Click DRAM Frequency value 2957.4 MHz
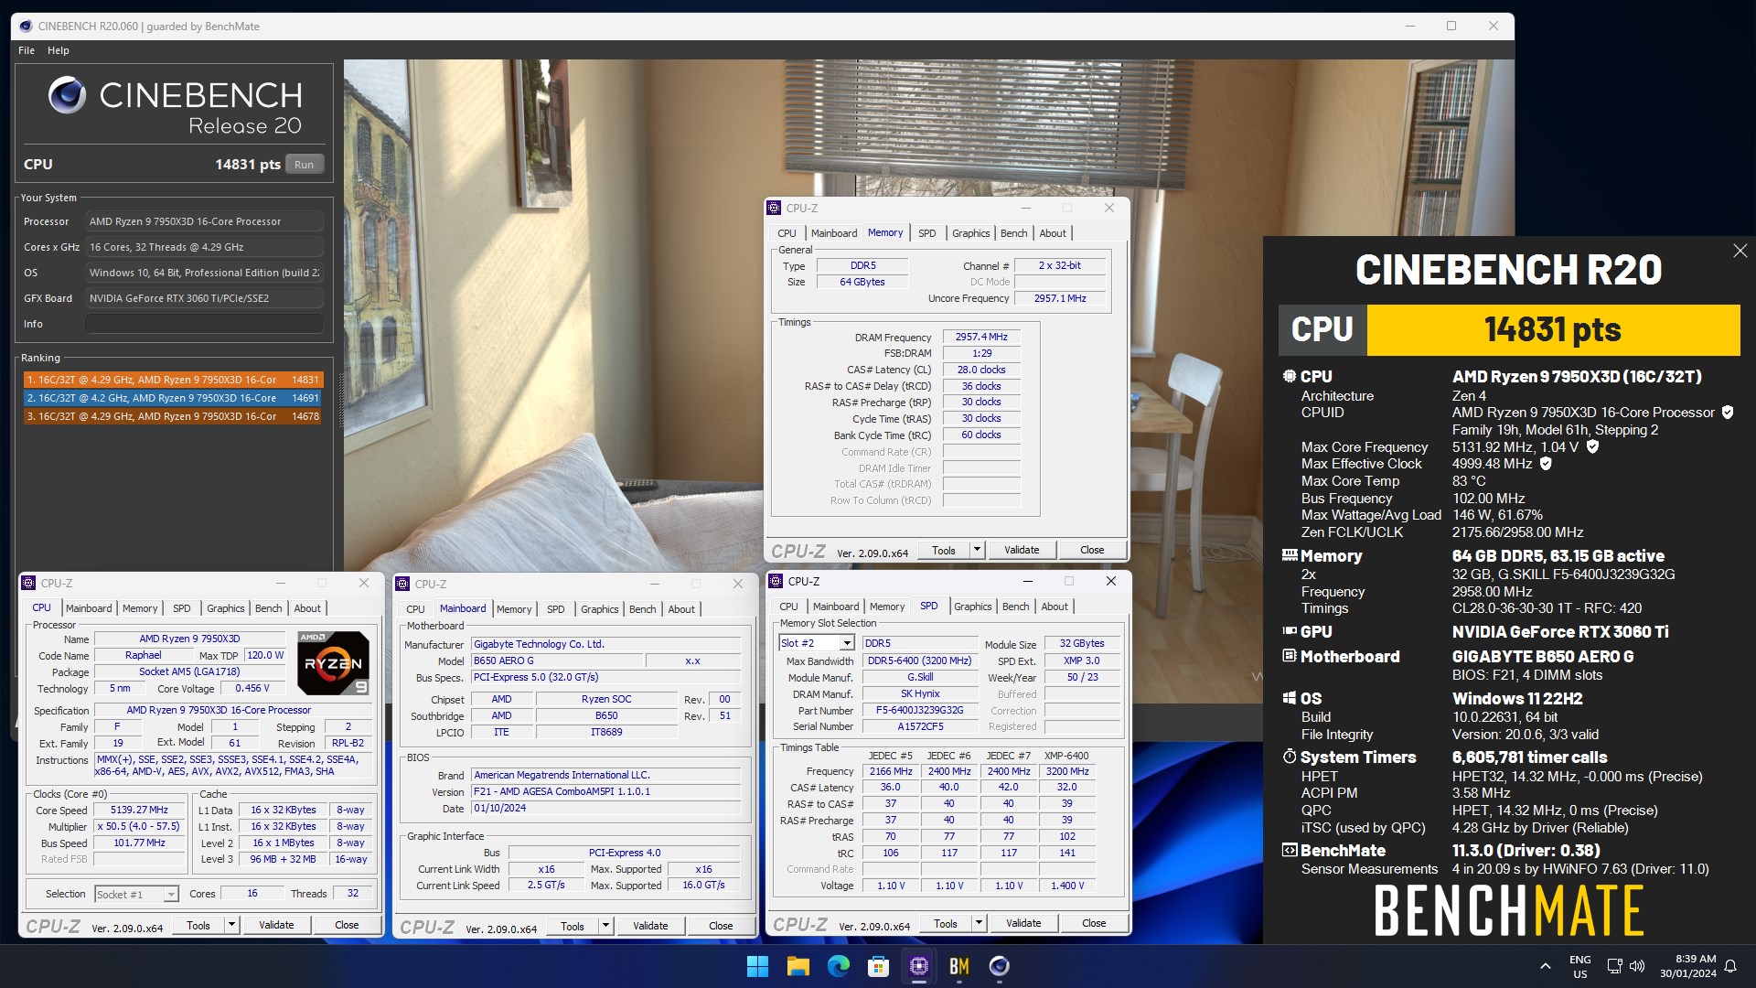1756x988 pixels. [x=981, y=337]
